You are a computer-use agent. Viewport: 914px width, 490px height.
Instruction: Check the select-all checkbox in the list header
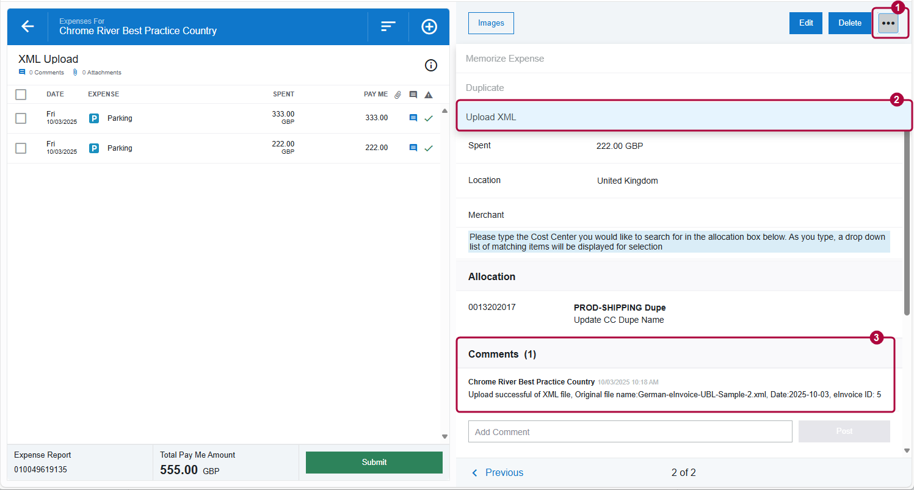coord(20,95)
